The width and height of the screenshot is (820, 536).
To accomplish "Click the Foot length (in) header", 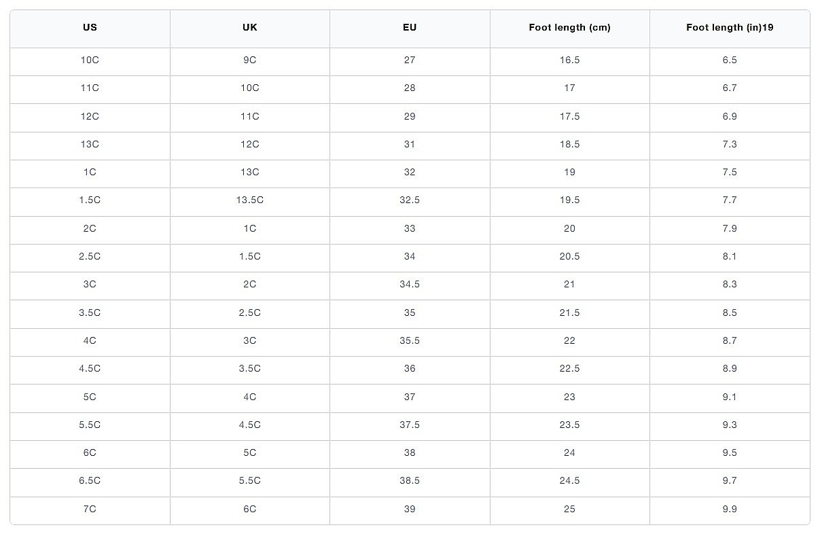I will pyautogui.click(x=729, y=28).
